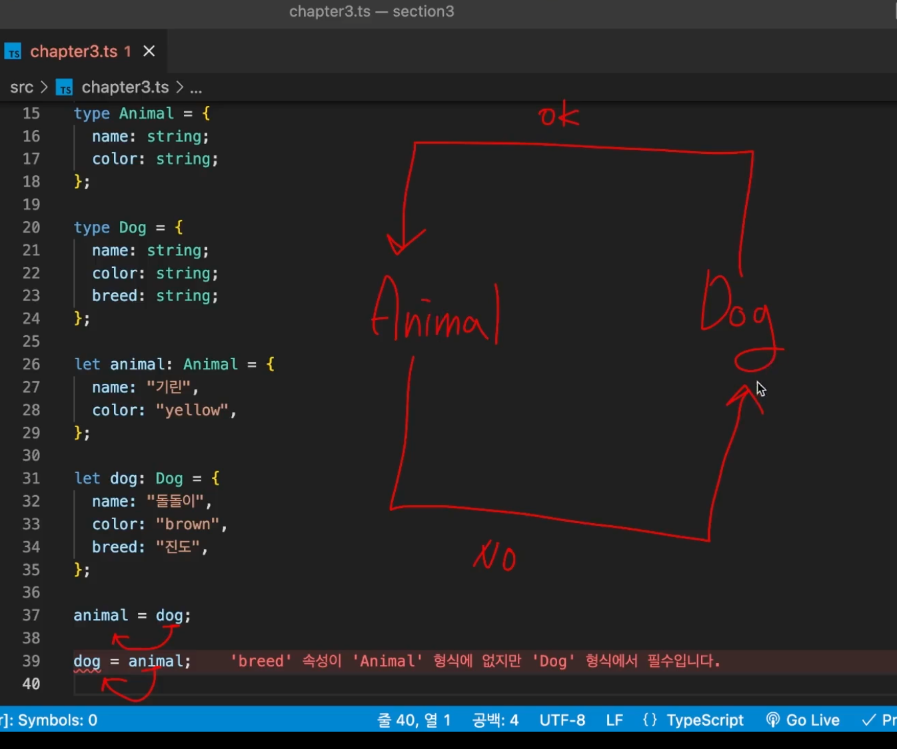Screen dimensions: 897x749
Task: Expand the breadcrumb ellipsis symbol
Action: (x=196, y=88)
